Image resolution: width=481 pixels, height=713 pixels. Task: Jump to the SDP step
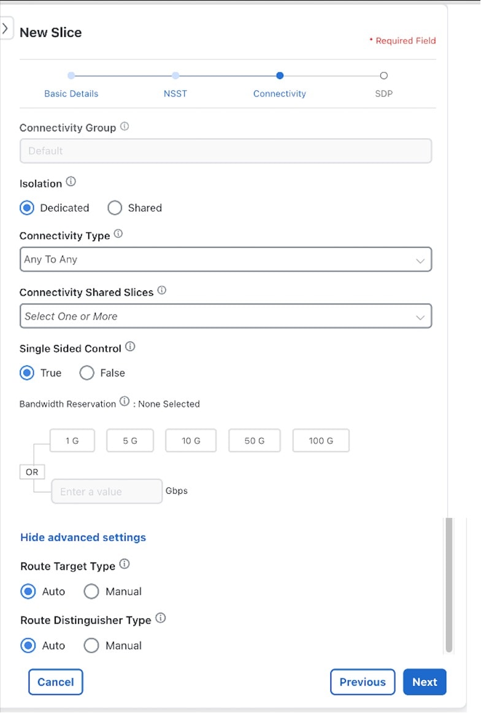click(x=383, y=93)
